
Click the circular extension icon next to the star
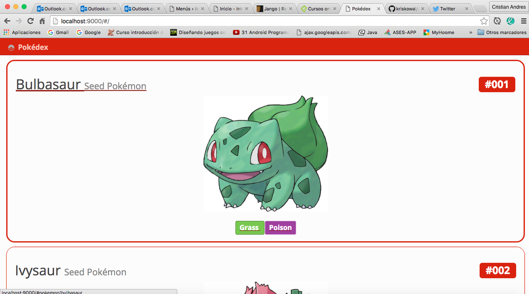[497, 21]
